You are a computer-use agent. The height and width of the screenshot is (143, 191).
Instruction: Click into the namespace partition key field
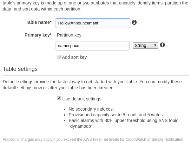[93, 46]
